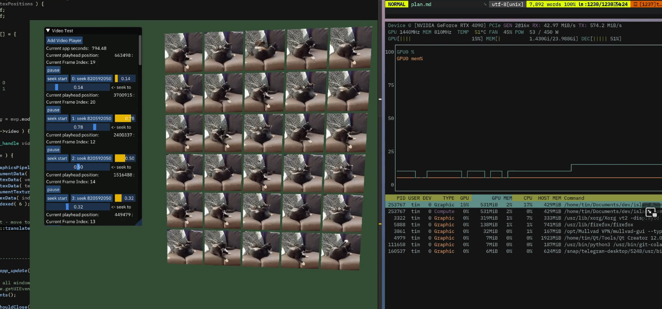Screen dimensions: 662x309
Task: Click the picture-in-picture shrink icon
Action: (651, 212)
